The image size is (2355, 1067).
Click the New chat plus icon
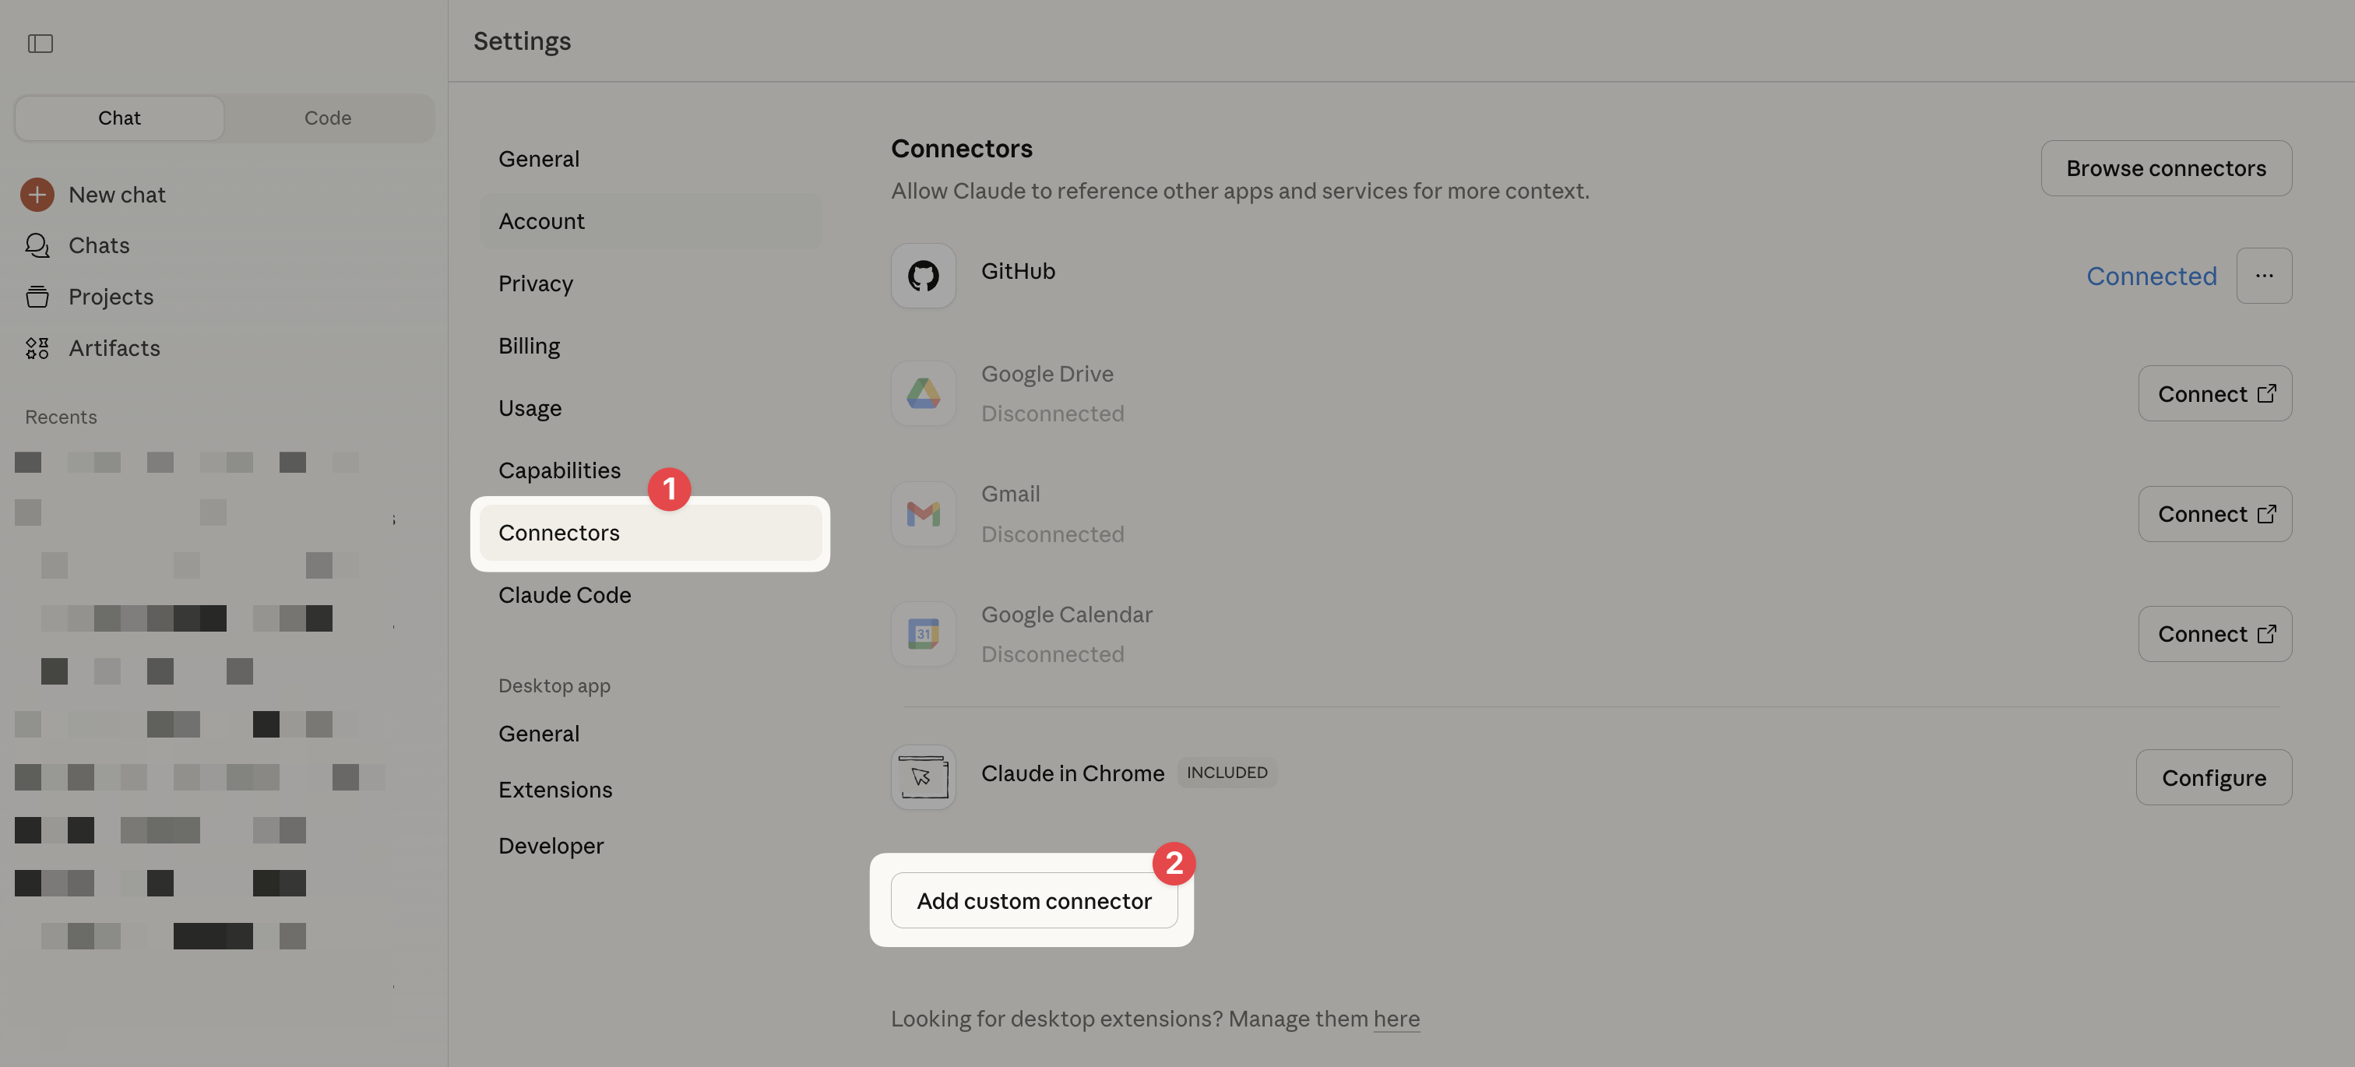[x=37, y=194]
